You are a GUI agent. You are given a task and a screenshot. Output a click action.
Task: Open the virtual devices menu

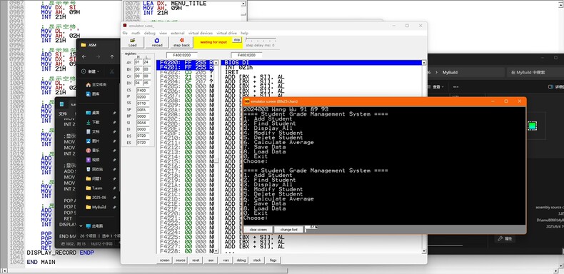[201, 33]
